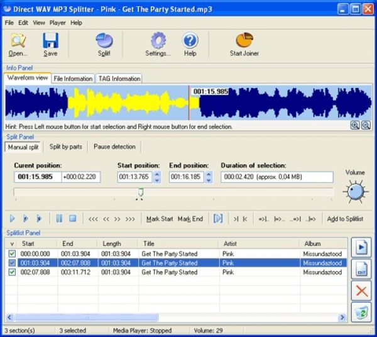Image resolution: width=377 pixels, height=337 pixels.
Task: Click the Save floppy disk icon
Action: pos(50,41)
